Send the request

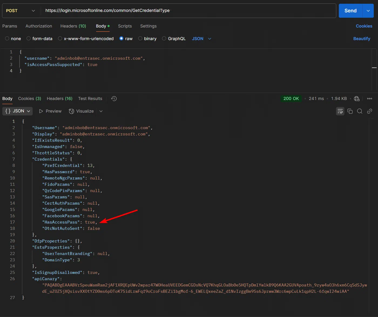pyautogui.click(x=350, y=11)
